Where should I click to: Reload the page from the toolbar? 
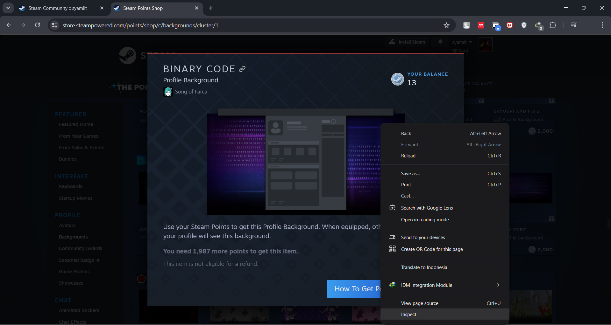(37, 25)
